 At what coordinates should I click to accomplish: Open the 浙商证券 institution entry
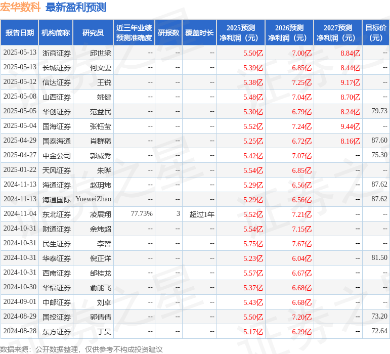(x=57, y=53)
